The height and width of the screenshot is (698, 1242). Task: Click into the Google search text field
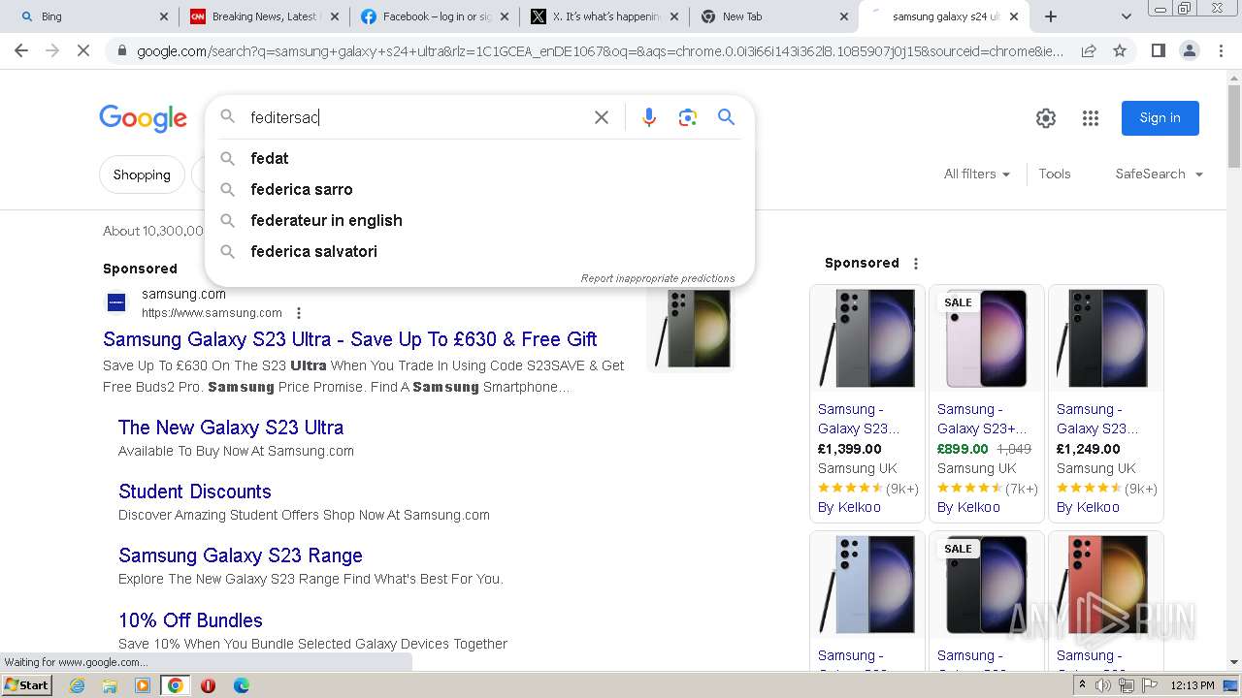[417, 117]
